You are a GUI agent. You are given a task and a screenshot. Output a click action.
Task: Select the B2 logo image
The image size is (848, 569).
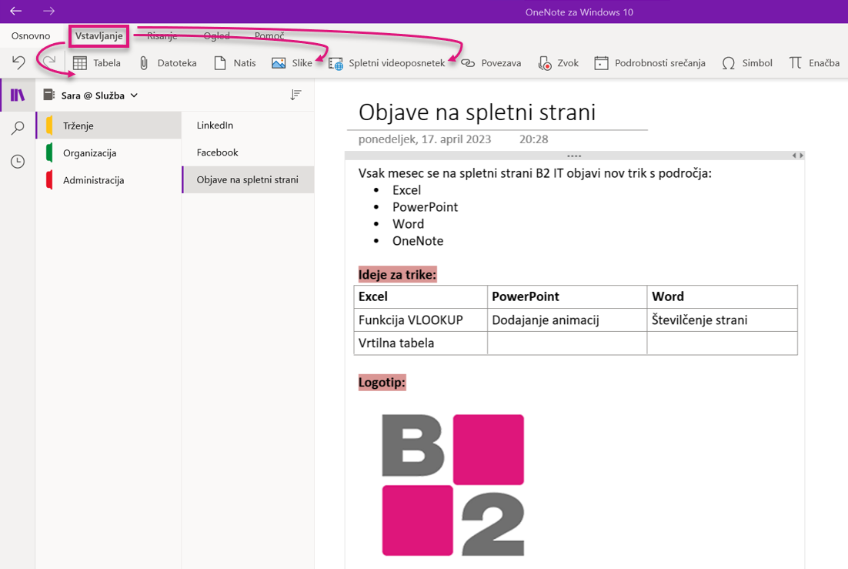pyautogui.click(x=453, y=485)
